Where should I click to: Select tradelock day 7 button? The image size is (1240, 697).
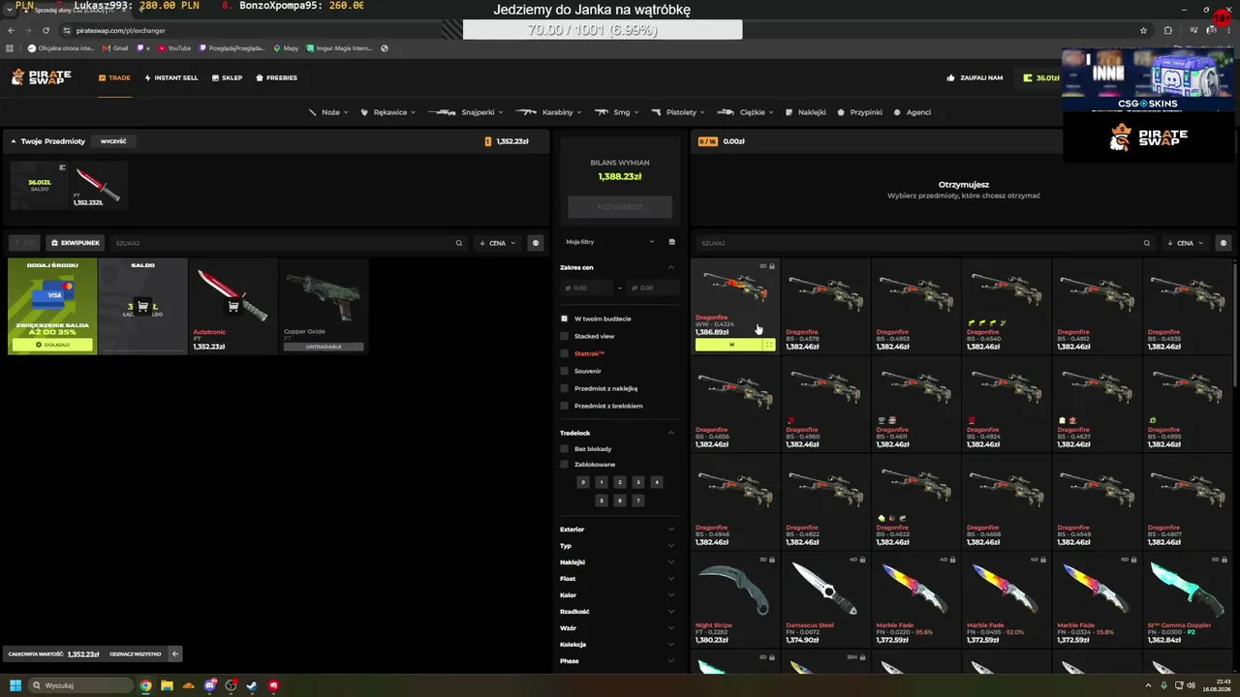coord(638,500)
